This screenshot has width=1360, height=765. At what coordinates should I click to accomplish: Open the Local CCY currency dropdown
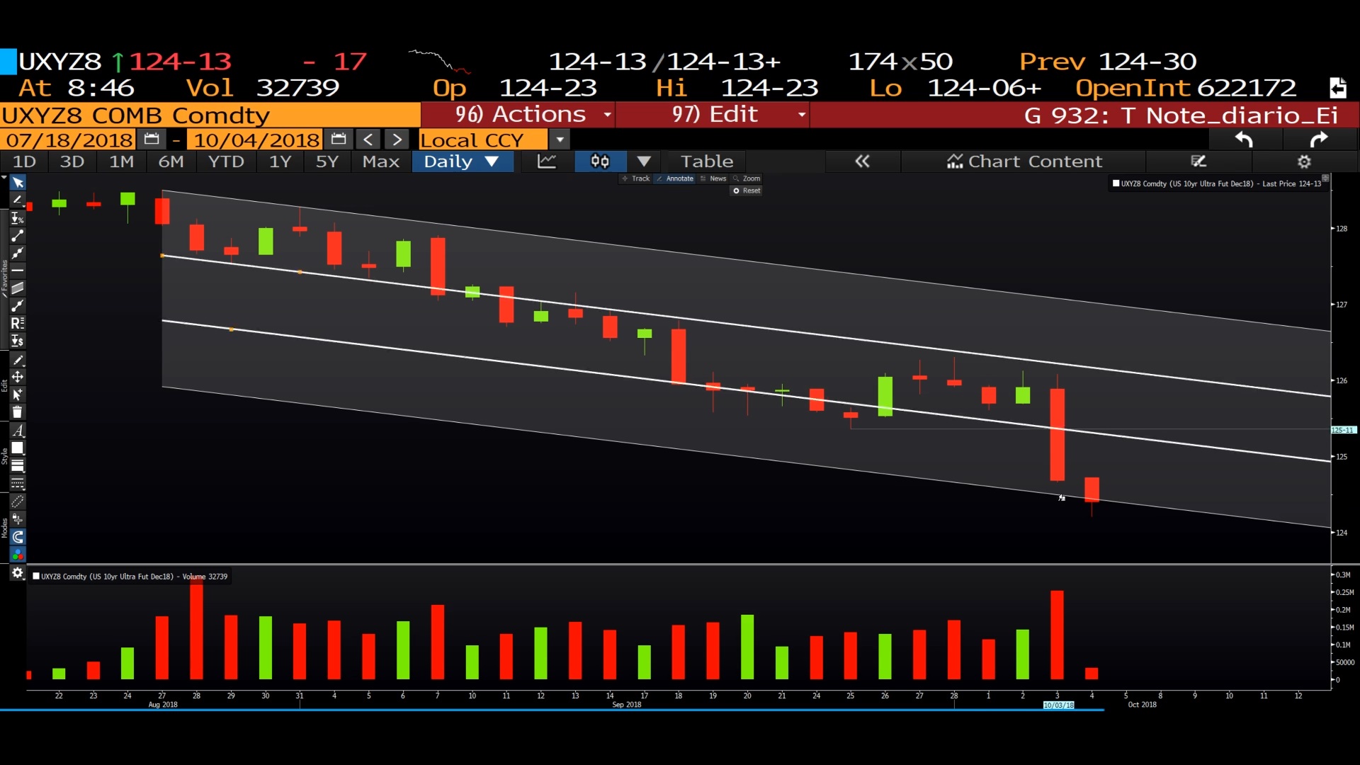560,140
